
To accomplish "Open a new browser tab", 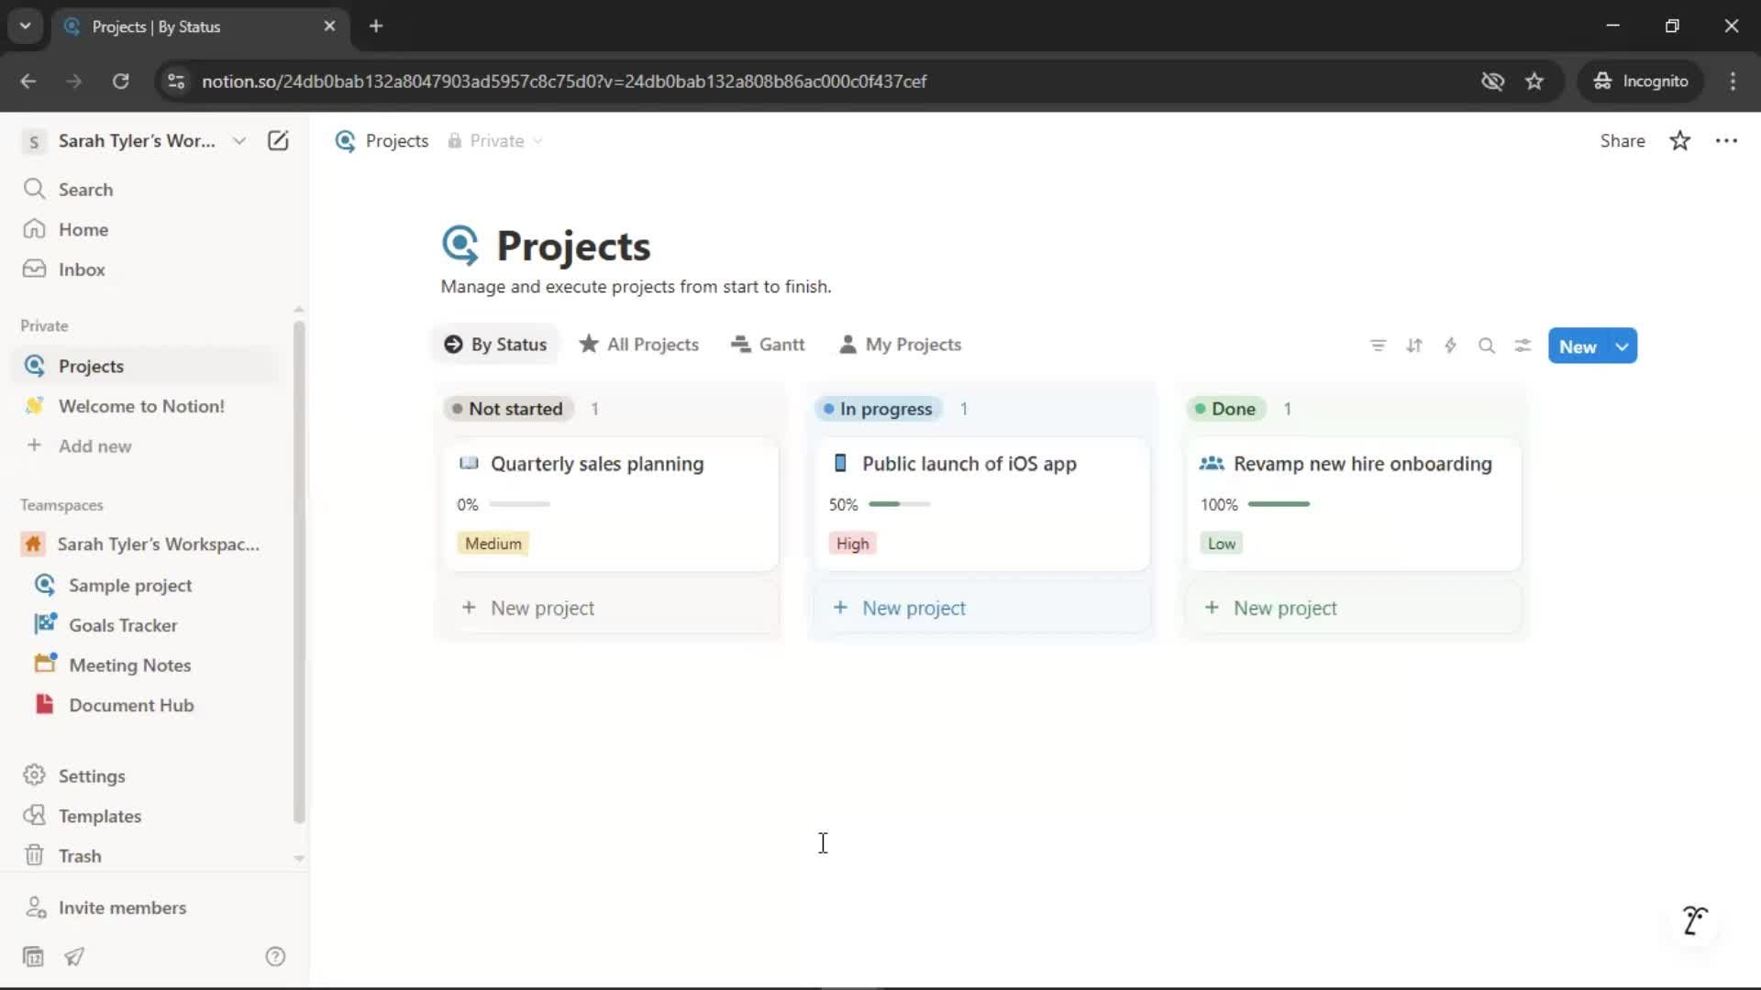I will (x=376, y=26).
